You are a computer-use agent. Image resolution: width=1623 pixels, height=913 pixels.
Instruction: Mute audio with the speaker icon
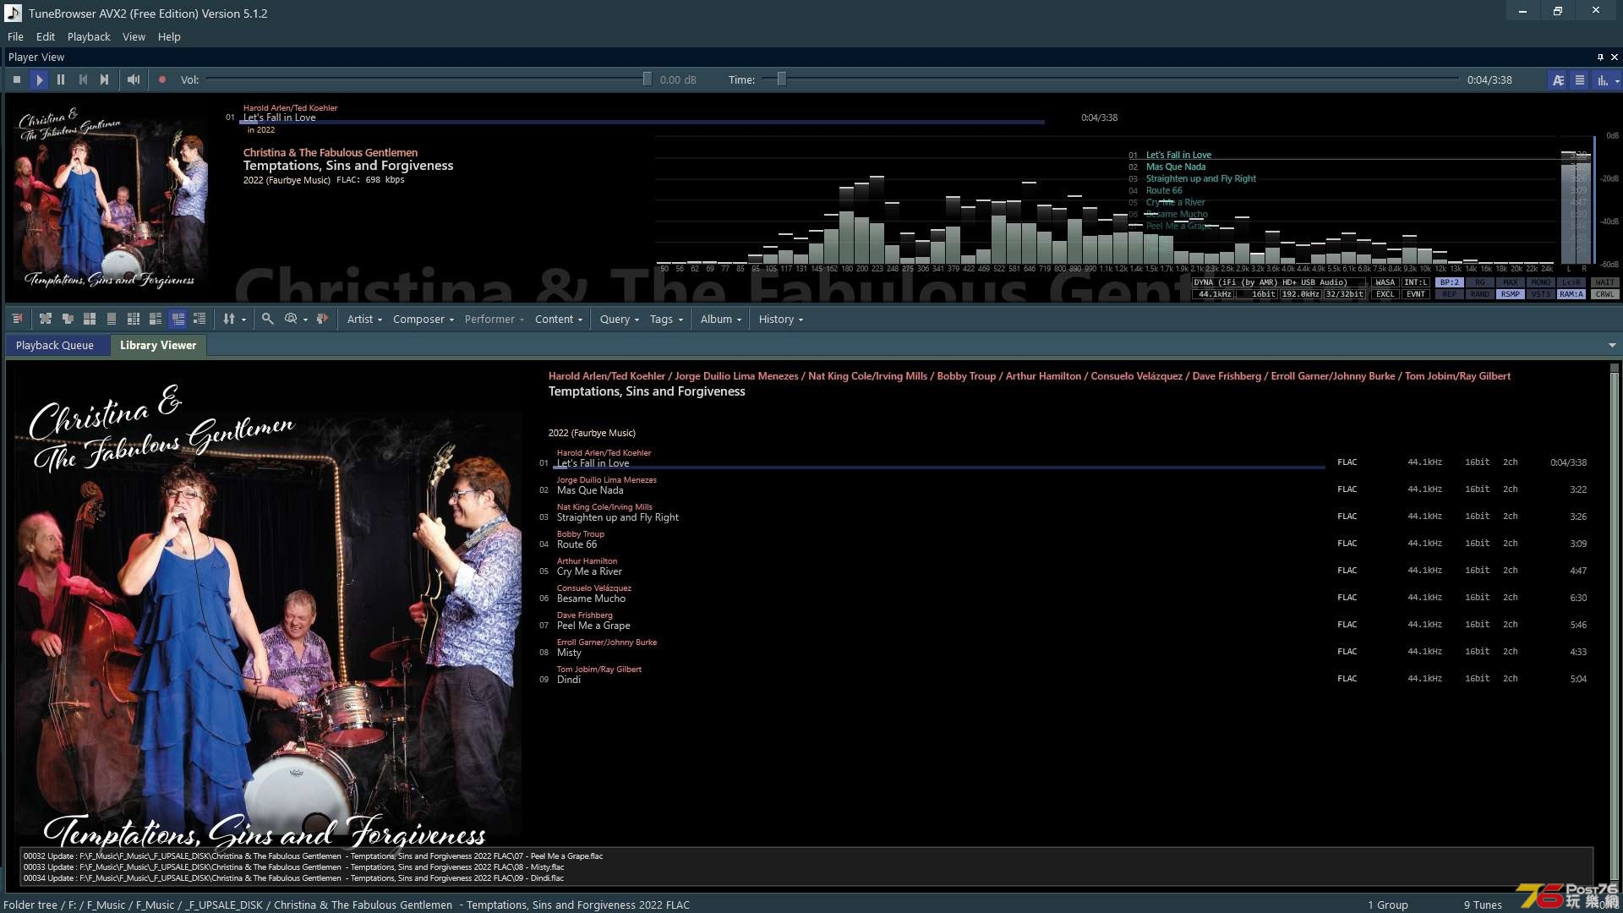click(134, 79)
